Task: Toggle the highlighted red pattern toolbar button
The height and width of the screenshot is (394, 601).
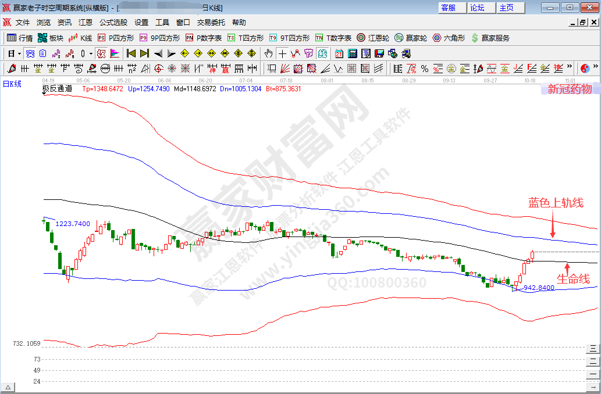Action: click(101, 53)
